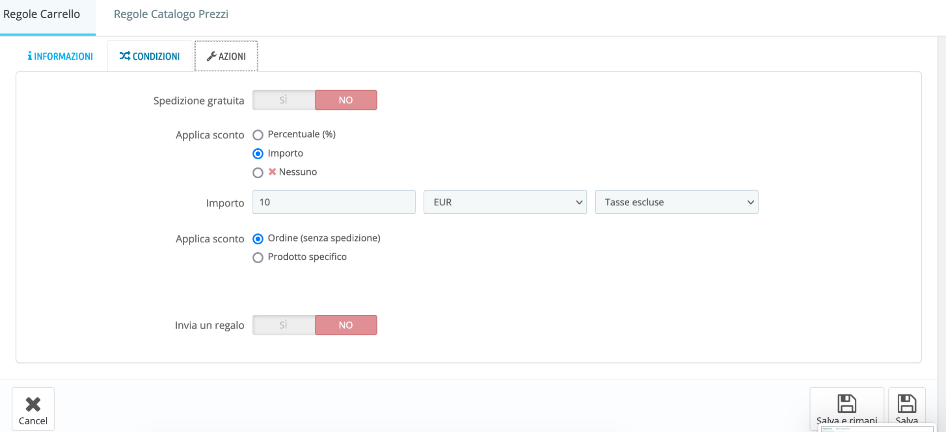Click the red X icon beside Nessuno
946x432 pixels.
tap(272, 172)
